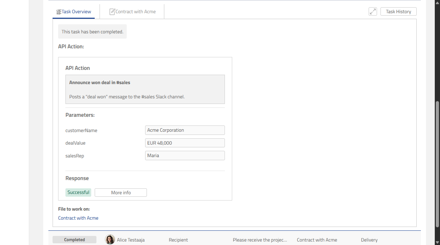Click the customerName field with Acme Corporation
This screenshot has width=440, height=245.
pos(185,130)
